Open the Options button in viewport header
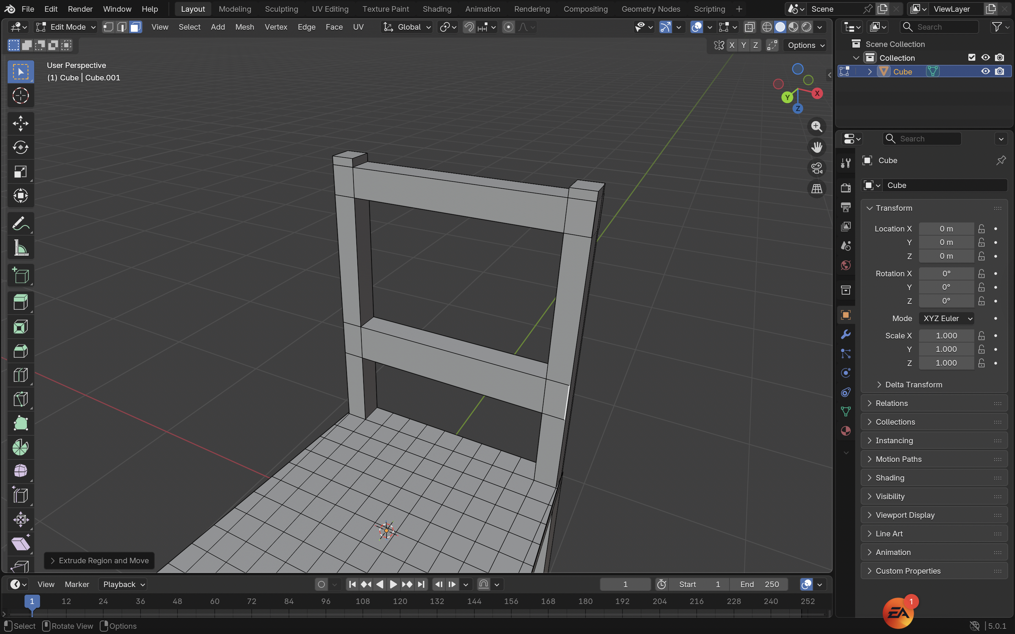This screenshot has width=1015, height=634. pos(805,45)
